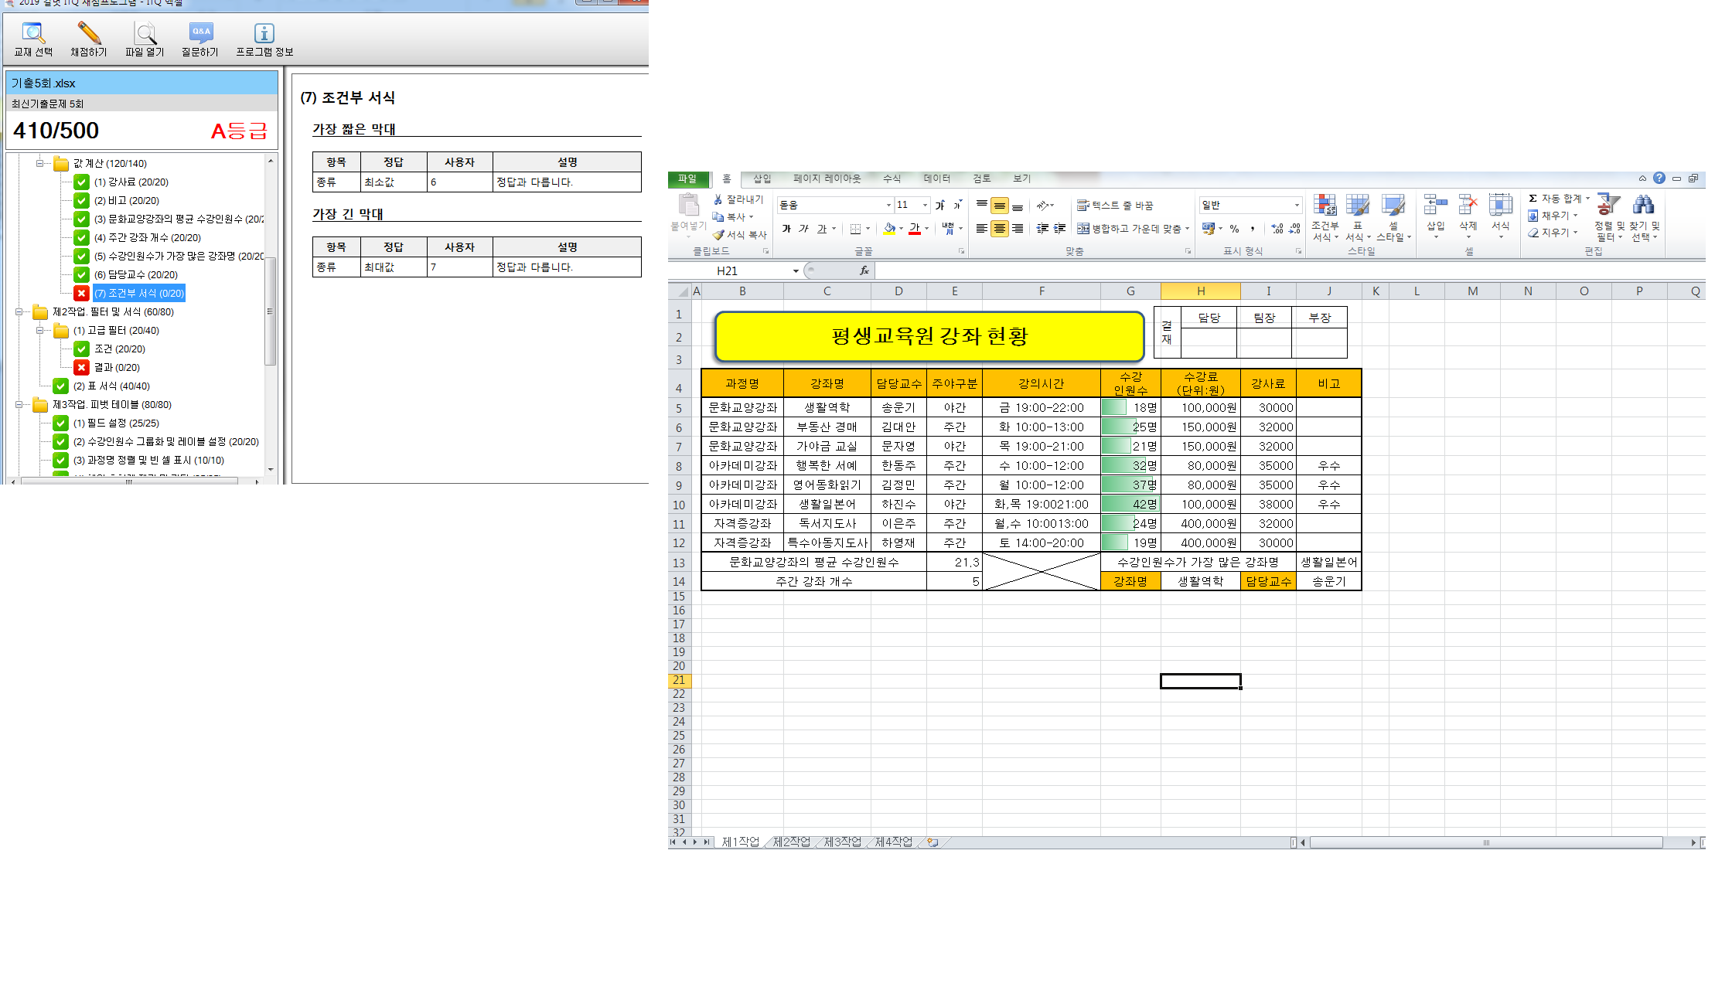Click the 서식 복사 format painter
The width and height of the screenshot is (1715, 1000).
740,235
